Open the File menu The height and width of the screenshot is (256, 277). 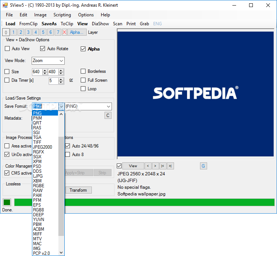(x=9, y=15)
